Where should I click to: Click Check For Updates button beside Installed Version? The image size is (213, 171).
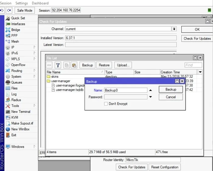197,39
